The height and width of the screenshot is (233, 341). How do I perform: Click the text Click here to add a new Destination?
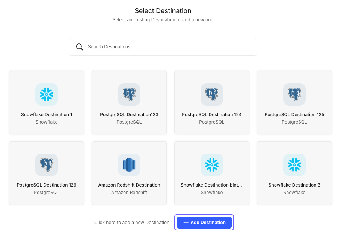click(x=132, y=222)
